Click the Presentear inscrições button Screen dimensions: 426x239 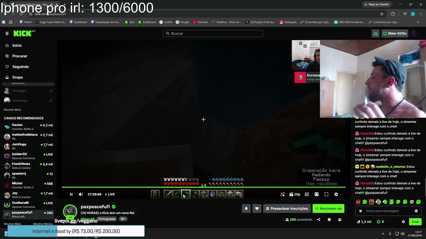[287, 208]
